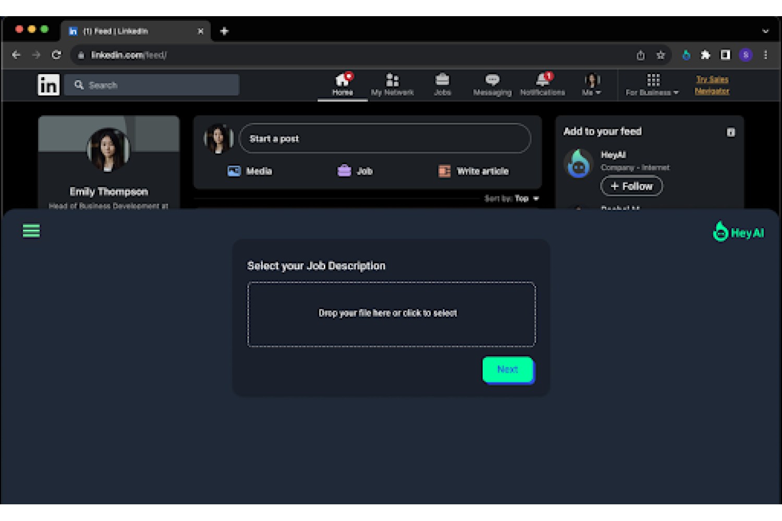Open the tab search chevron
This screenshot has width=782, height=521.
pyautogui.click(x=765, y=31)
